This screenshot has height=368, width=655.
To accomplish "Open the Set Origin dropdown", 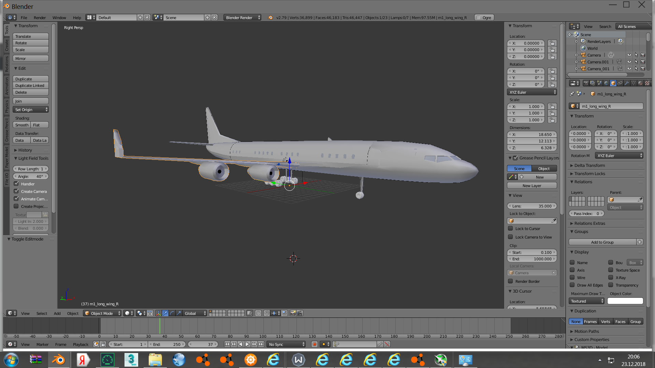I will coord(31,110).
